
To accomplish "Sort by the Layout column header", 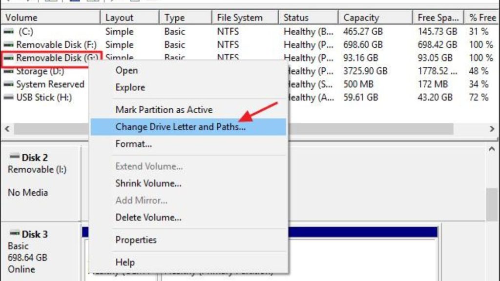I will tap(129, 18).
